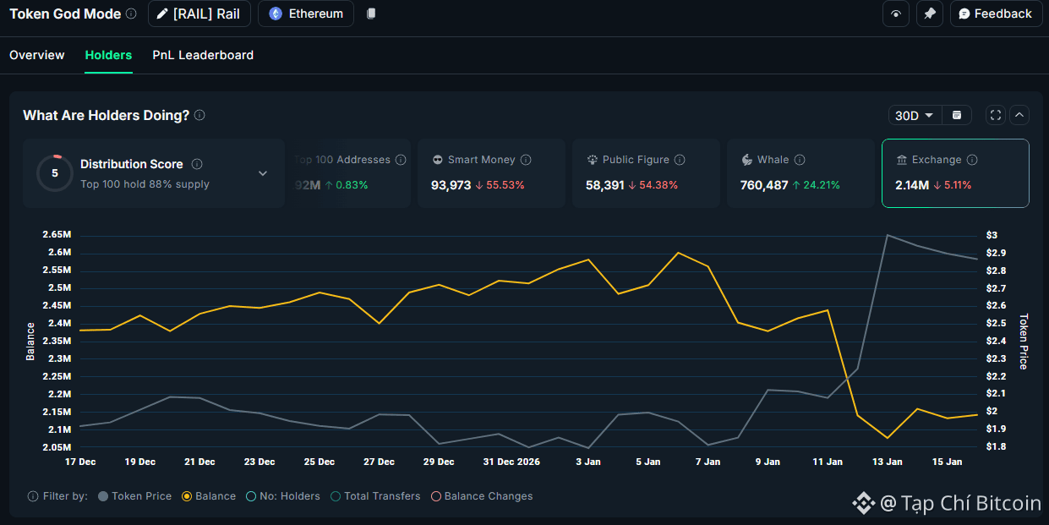1049x525 pixels.
Task: Click the Whale card info icon
Action: (800, 160)
